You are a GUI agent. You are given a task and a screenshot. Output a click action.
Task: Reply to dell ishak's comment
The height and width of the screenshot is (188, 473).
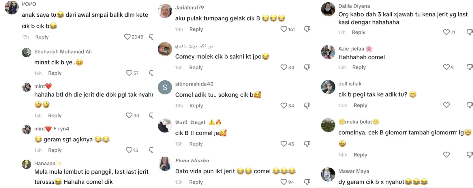coord(361,105)
